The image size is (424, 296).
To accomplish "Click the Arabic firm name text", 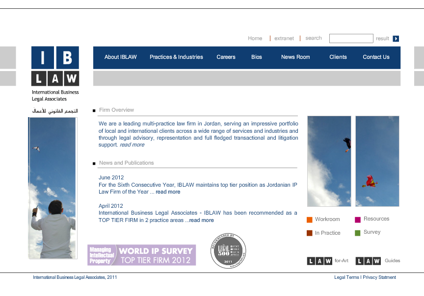I will pyautogui.click(x=55, y=111).
